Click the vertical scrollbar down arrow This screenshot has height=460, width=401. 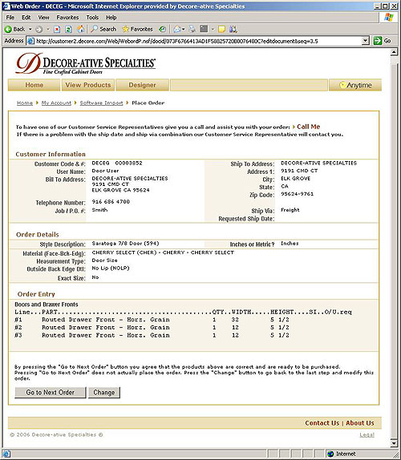click(x=395, y=443)
